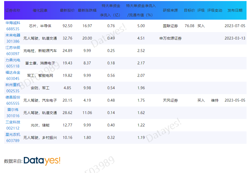Click the Datayes! logo at the bottom

(42, 161)
